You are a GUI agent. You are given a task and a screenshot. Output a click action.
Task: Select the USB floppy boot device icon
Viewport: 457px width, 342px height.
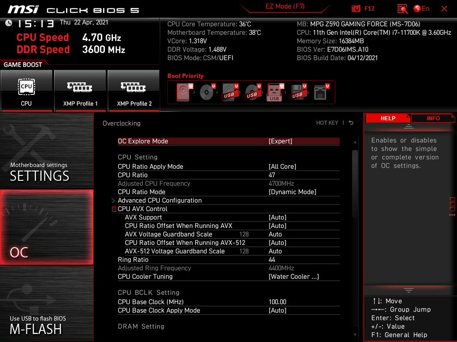coord(298,92)
